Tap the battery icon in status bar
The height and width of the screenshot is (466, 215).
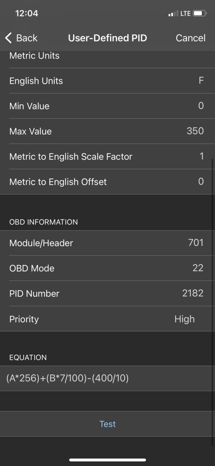(x=200, y=13)
